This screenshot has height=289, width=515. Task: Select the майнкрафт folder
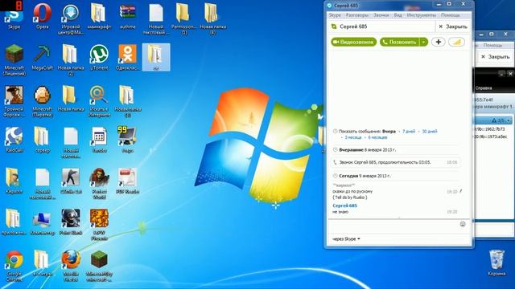pyautogui.click(x=99, y=17)
